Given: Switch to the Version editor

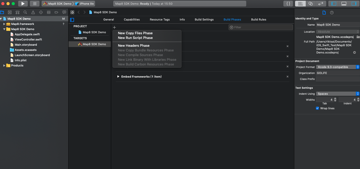Looking at the screenshot, I should 321,4.
